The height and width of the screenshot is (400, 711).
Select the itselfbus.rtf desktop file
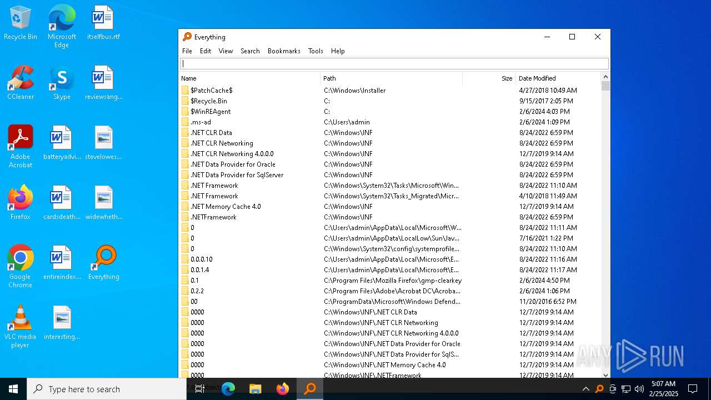(103, 23)
